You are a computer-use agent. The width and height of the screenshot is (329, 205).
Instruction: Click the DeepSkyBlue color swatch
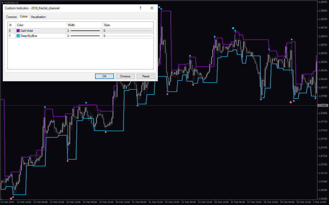pyautogui.click(x=18, y=36)
